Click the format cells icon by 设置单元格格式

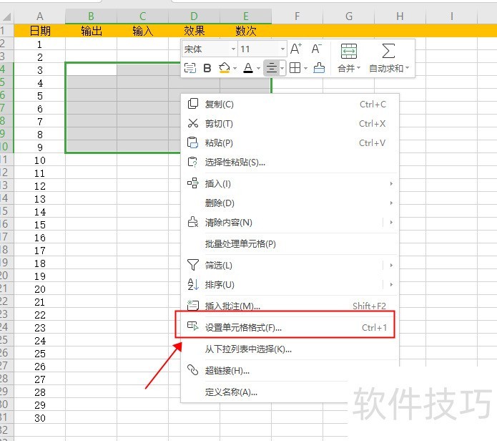click(192, 326)
